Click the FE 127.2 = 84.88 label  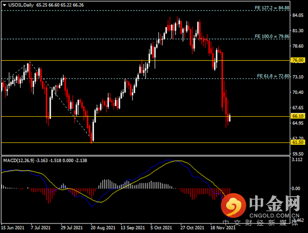(x=272, y=8)
